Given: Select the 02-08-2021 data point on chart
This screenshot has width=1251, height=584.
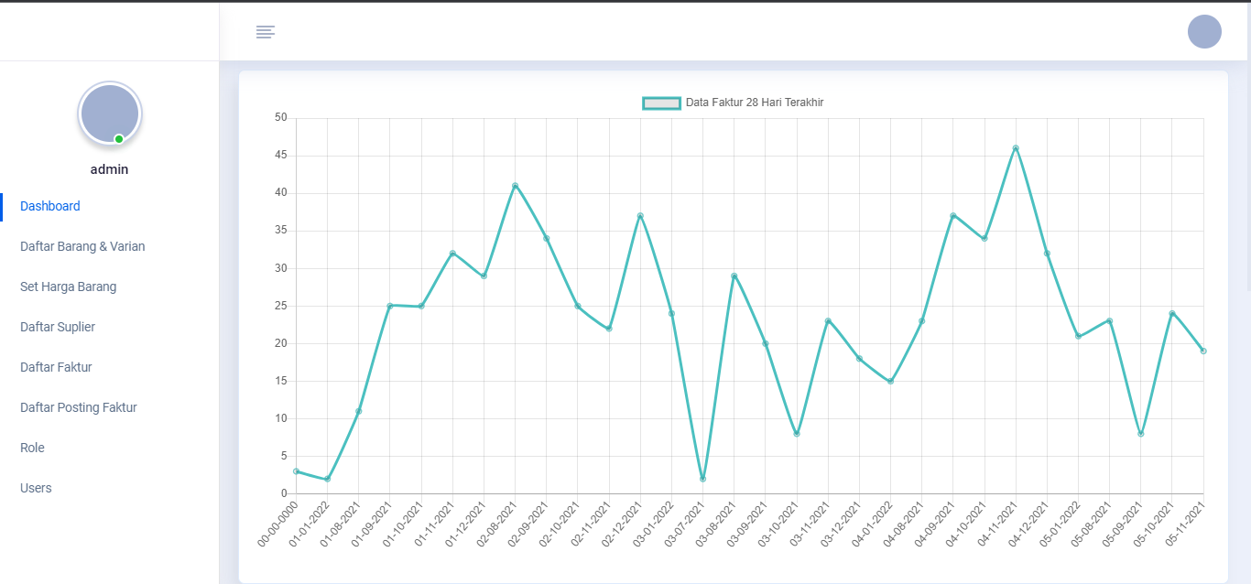Looking at the screenshot, I should pos(515,186).
